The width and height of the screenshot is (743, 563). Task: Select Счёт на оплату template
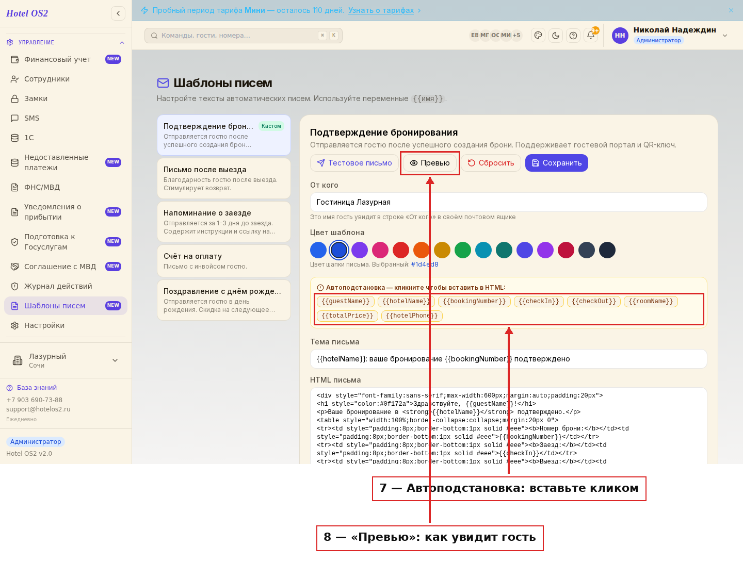pyautogui.click(x=224, y=261)
